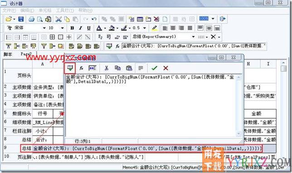Viewport: 292px width, 173px height.
Task: Click the Cut scissors icon in main toolbar
Action: tap(58, 19)
